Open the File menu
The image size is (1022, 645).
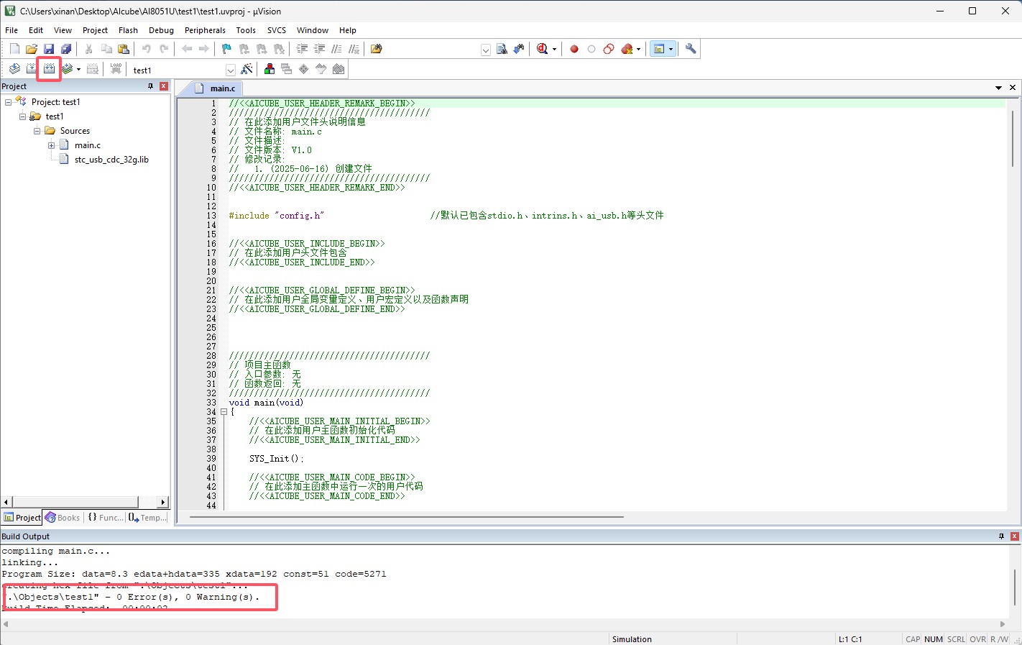click(x=11, y=30)
